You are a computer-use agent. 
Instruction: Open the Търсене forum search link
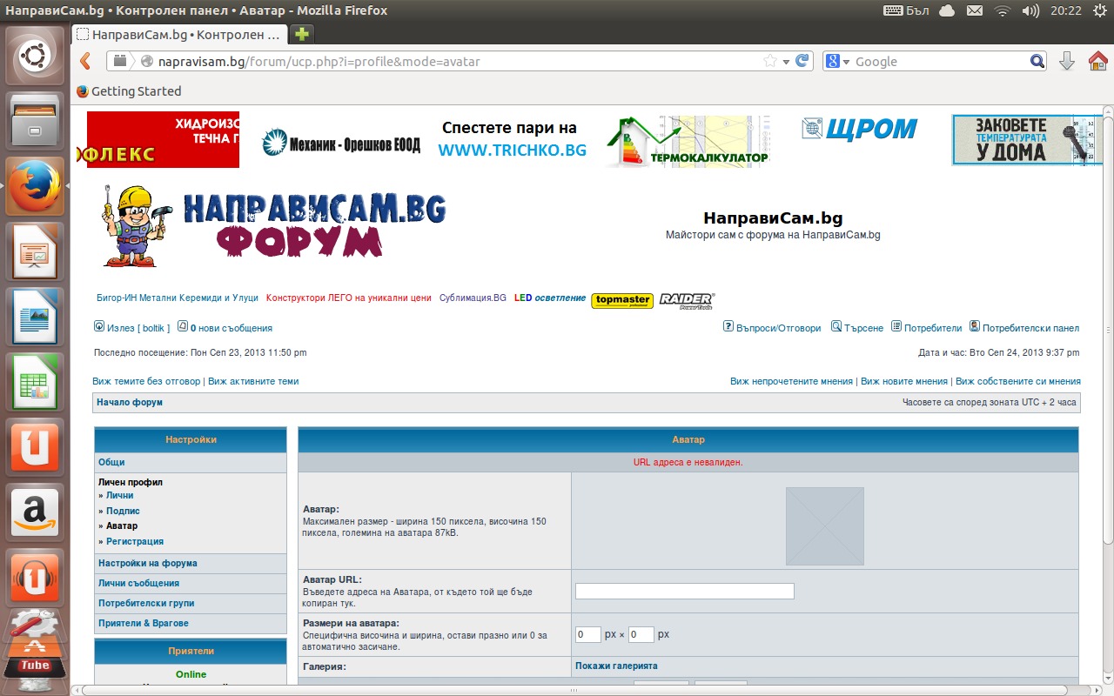[862, 328]
